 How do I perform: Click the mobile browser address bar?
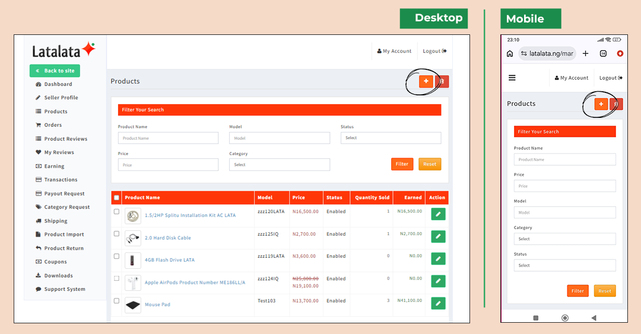(547, 53)
